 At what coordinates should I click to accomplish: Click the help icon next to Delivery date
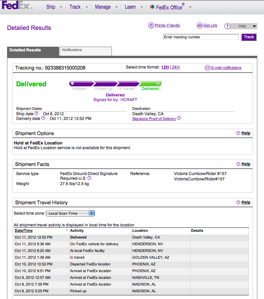click(x=43, y=118)
